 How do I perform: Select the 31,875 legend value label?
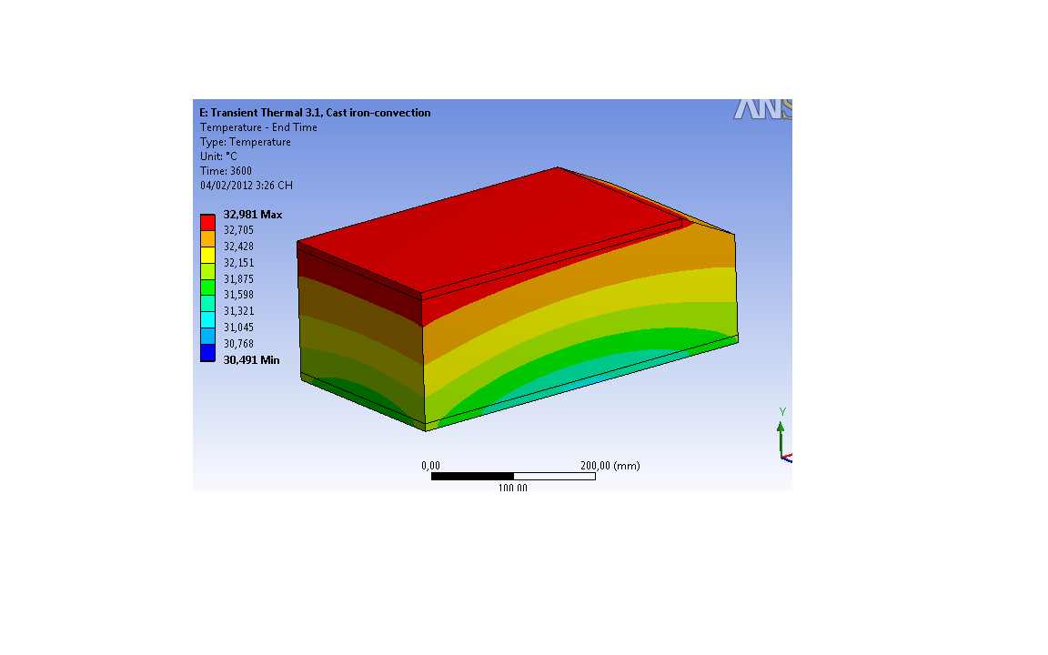239,279
